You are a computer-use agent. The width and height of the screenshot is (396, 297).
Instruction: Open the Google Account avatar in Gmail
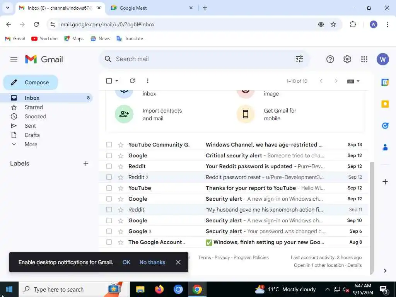coord(382,59)
